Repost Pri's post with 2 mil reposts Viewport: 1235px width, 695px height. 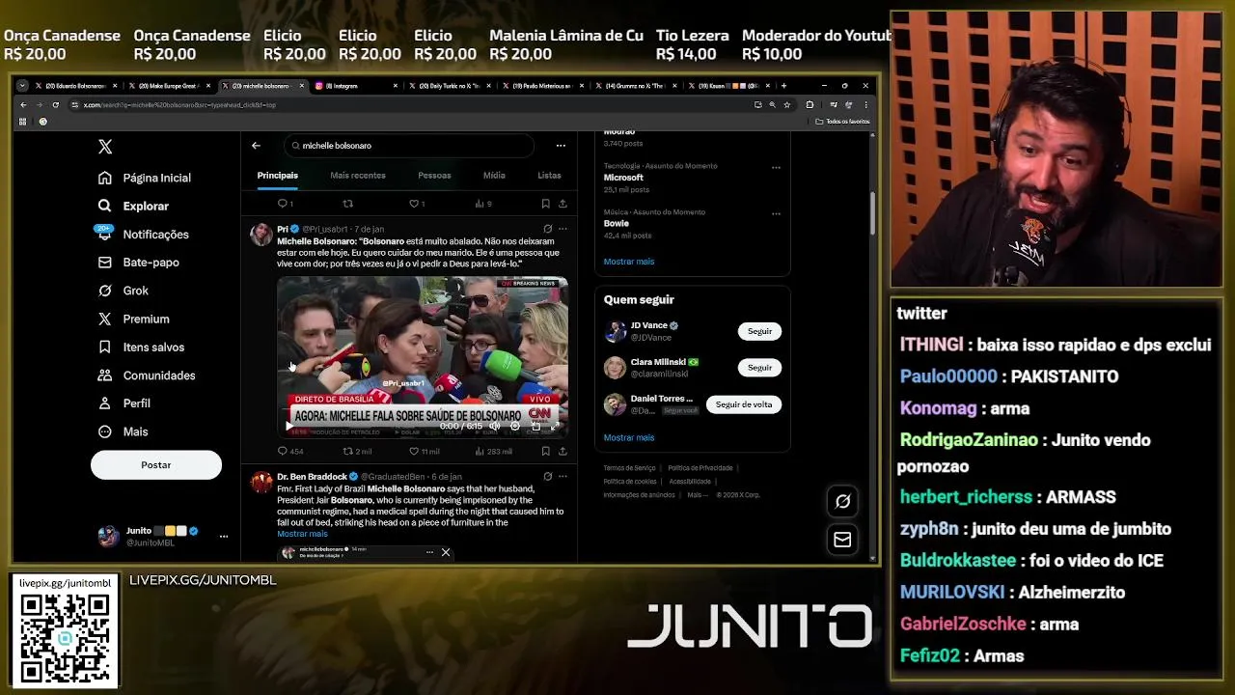357,451
